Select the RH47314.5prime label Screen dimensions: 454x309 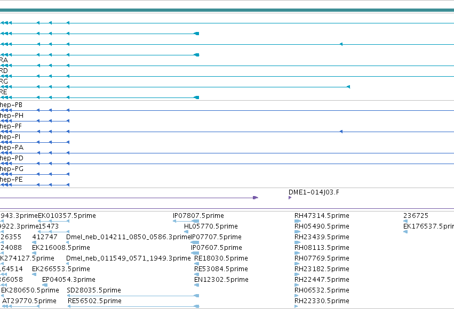point(322,216)
